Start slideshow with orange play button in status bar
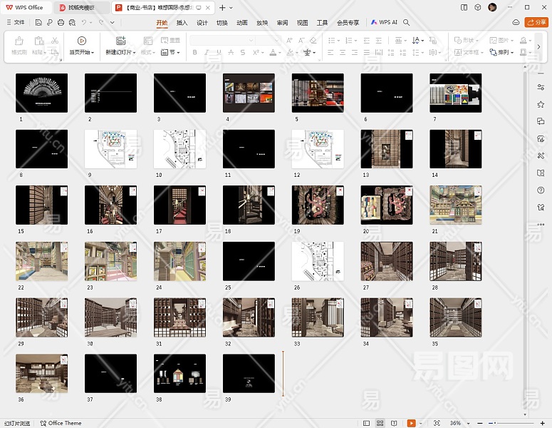The image size is (552, 428). coord(411,423)
